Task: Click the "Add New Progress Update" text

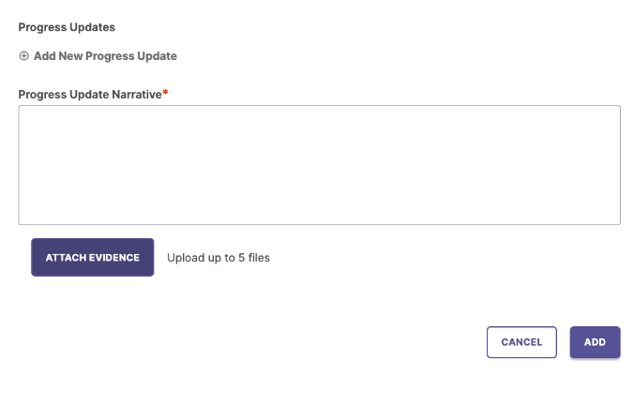Action: click(105, 55)
